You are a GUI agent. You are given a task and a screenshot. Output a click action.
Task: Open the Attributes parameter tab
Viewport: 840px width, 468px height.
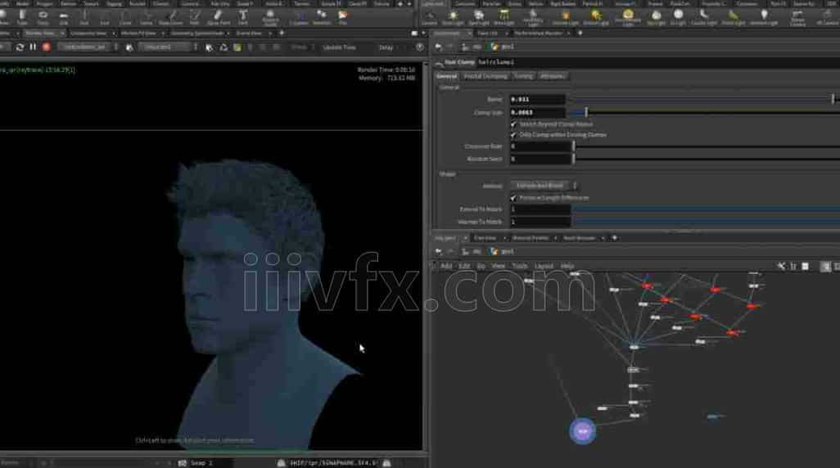(x=552, y=77)
